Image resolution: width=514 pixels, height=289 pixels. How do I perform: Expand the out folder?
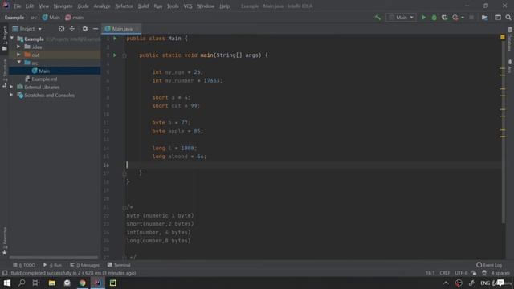[18, 55]
